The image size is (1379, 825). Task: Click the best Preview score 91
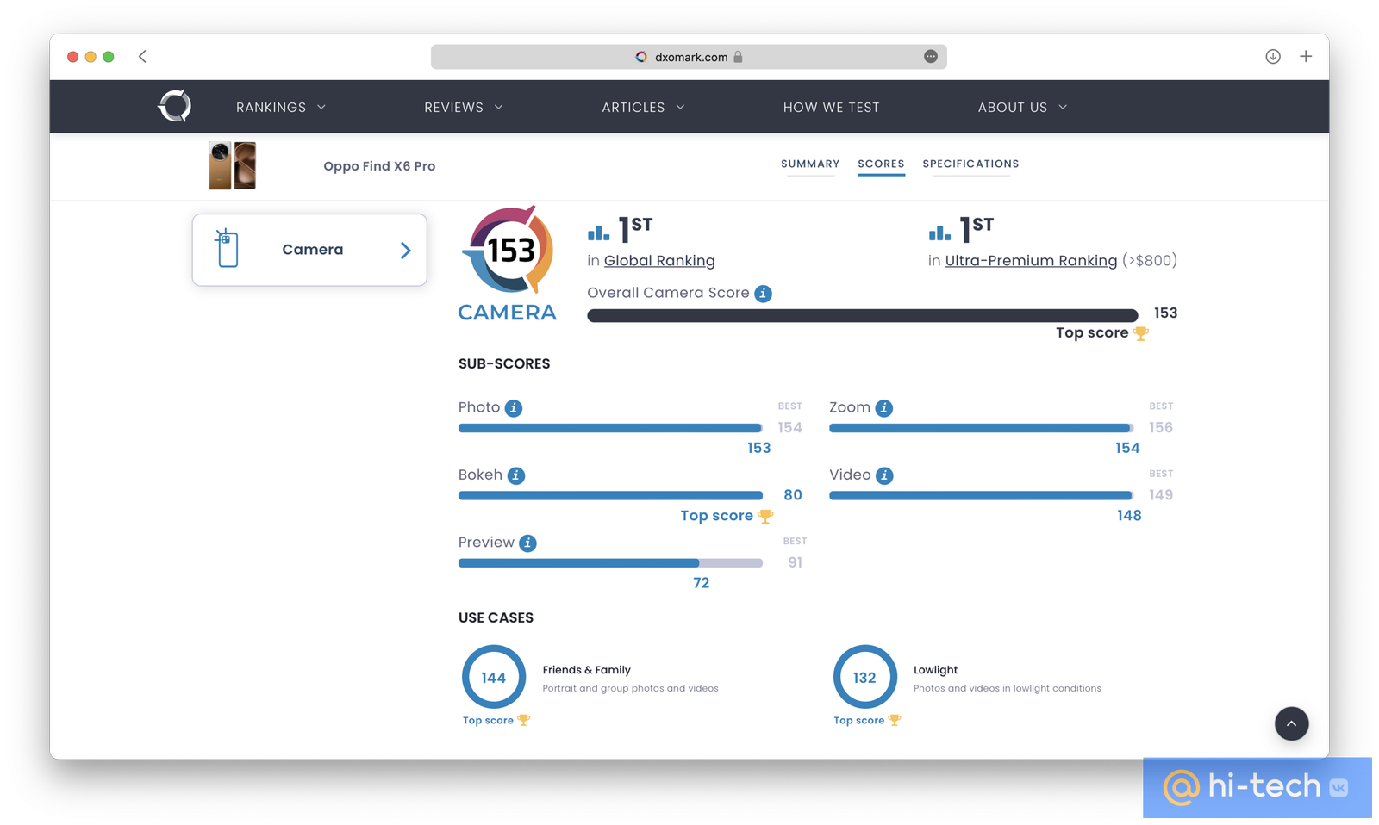(x=795, y=563)
